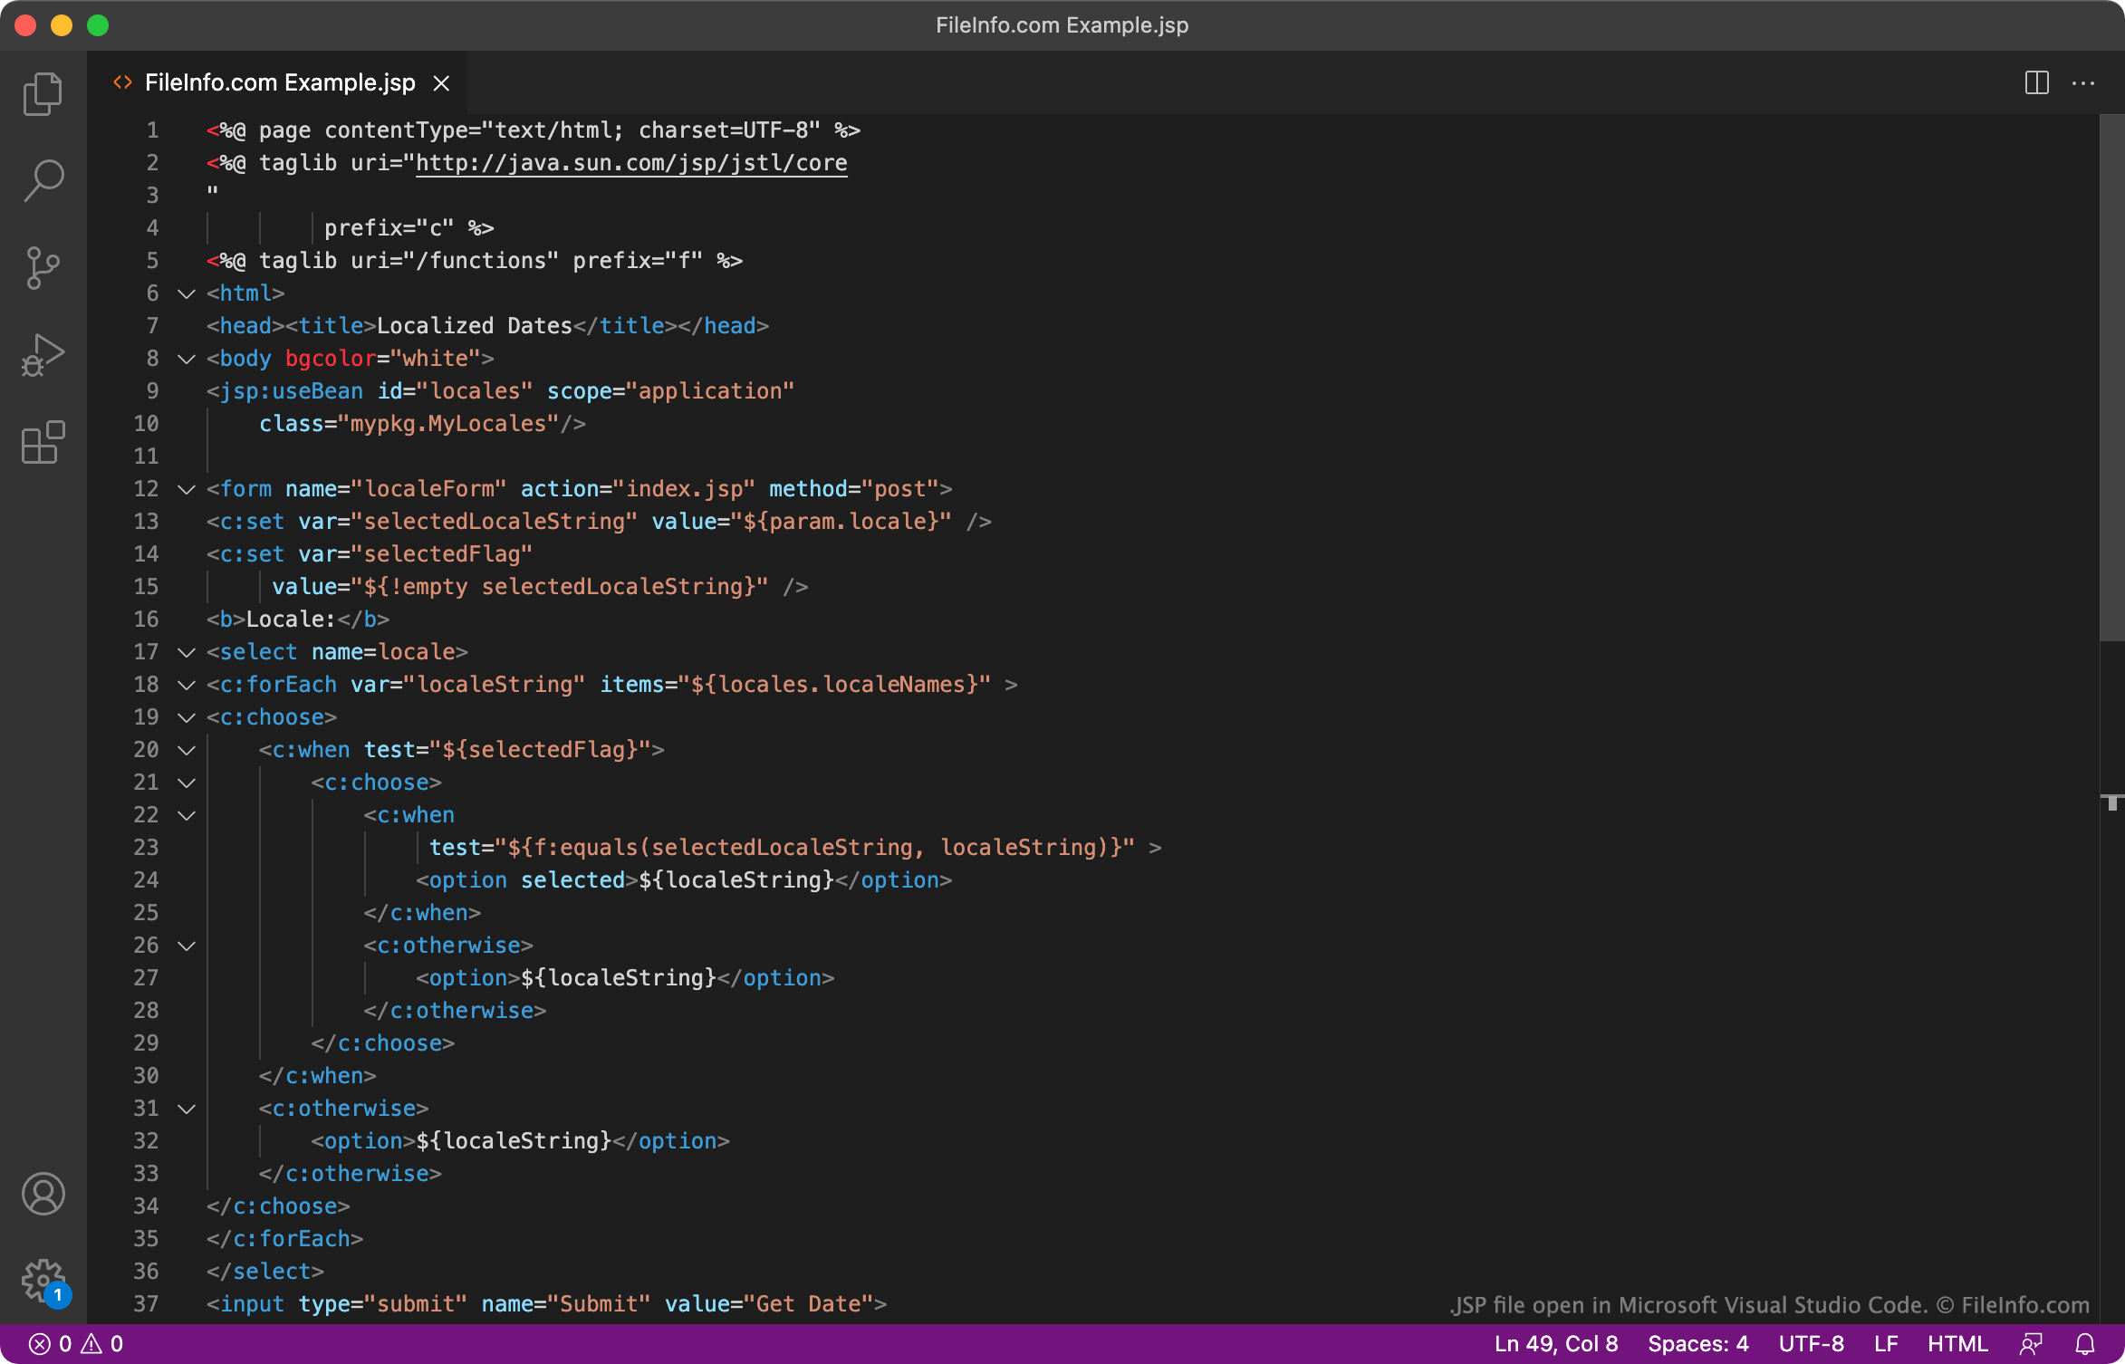Click bgcolor attribute on line 8

coord(331,359)
